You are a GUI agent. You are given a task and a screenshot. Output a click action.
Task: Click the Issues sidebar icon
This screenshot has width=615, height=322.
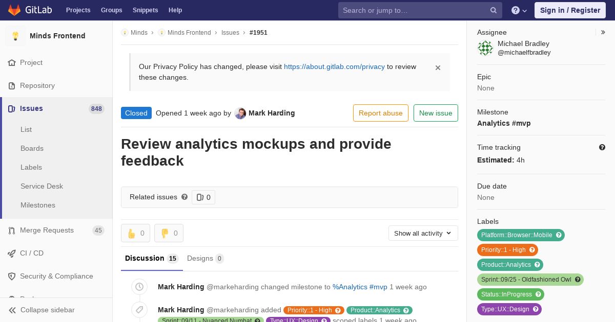[12, 108]
